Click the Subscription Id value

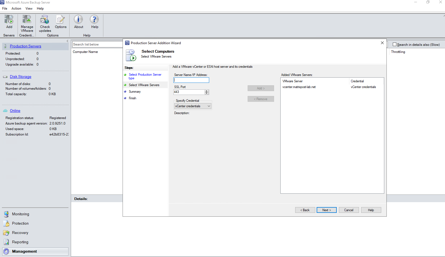coord(59,134)
